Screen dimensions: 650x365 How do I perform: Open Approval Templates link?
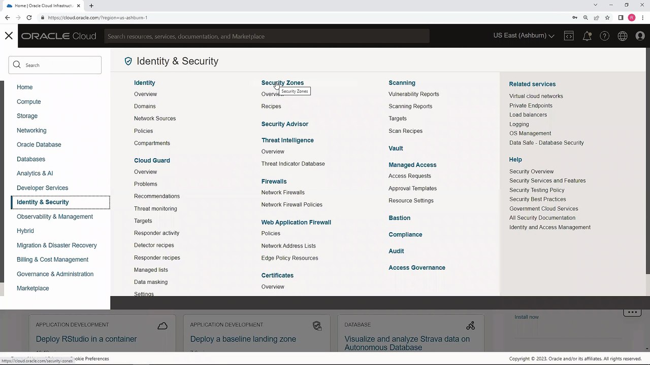(x=412, y=188)
